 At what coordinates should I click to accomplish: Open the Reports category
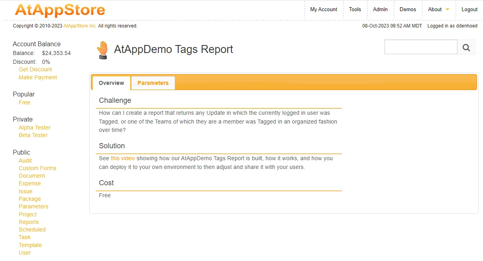pos(29,222)
